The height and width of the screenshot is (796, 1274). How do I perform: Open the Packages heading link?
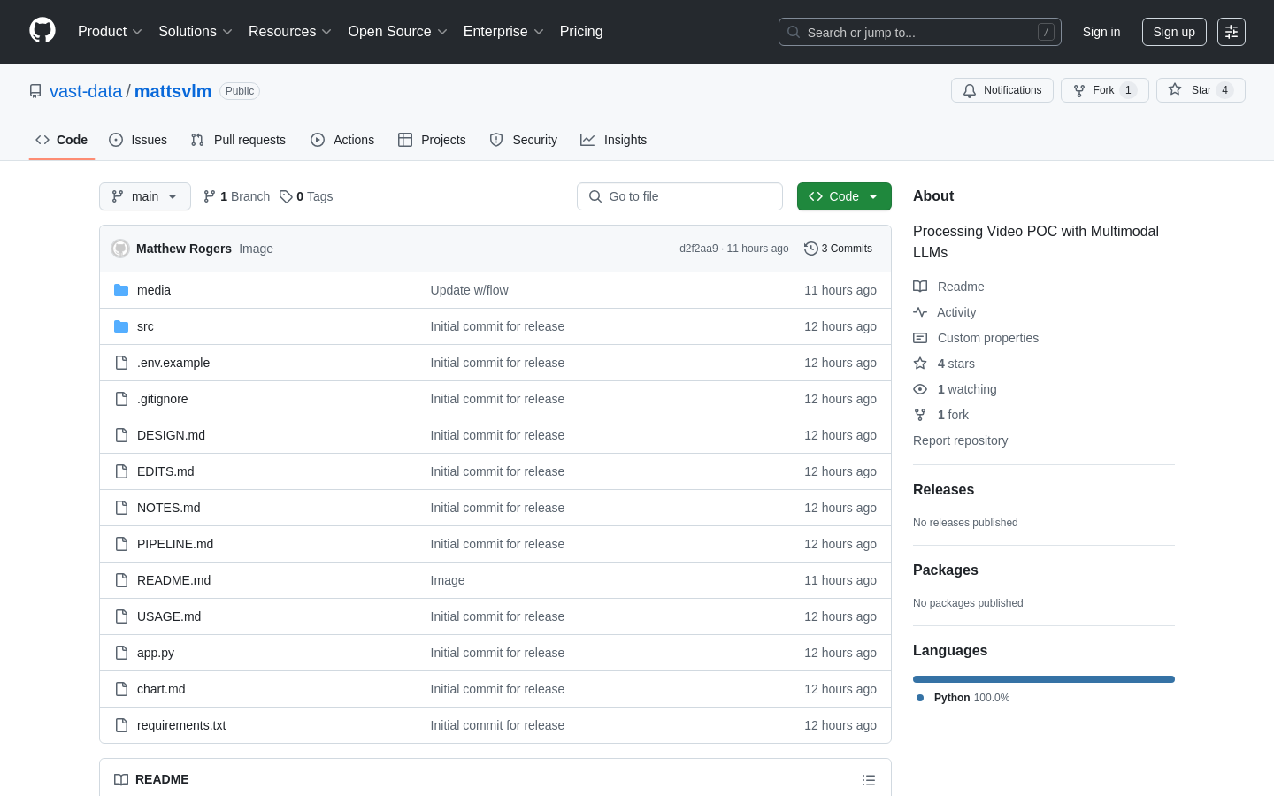pyautogui.click(x=945, y=570)
